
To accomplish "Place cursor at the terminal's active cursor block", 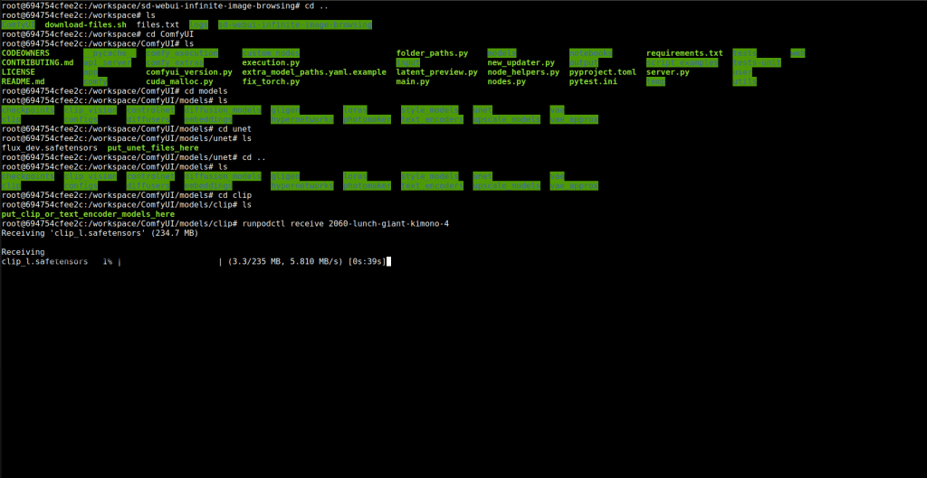I will [x=390, y=261].
